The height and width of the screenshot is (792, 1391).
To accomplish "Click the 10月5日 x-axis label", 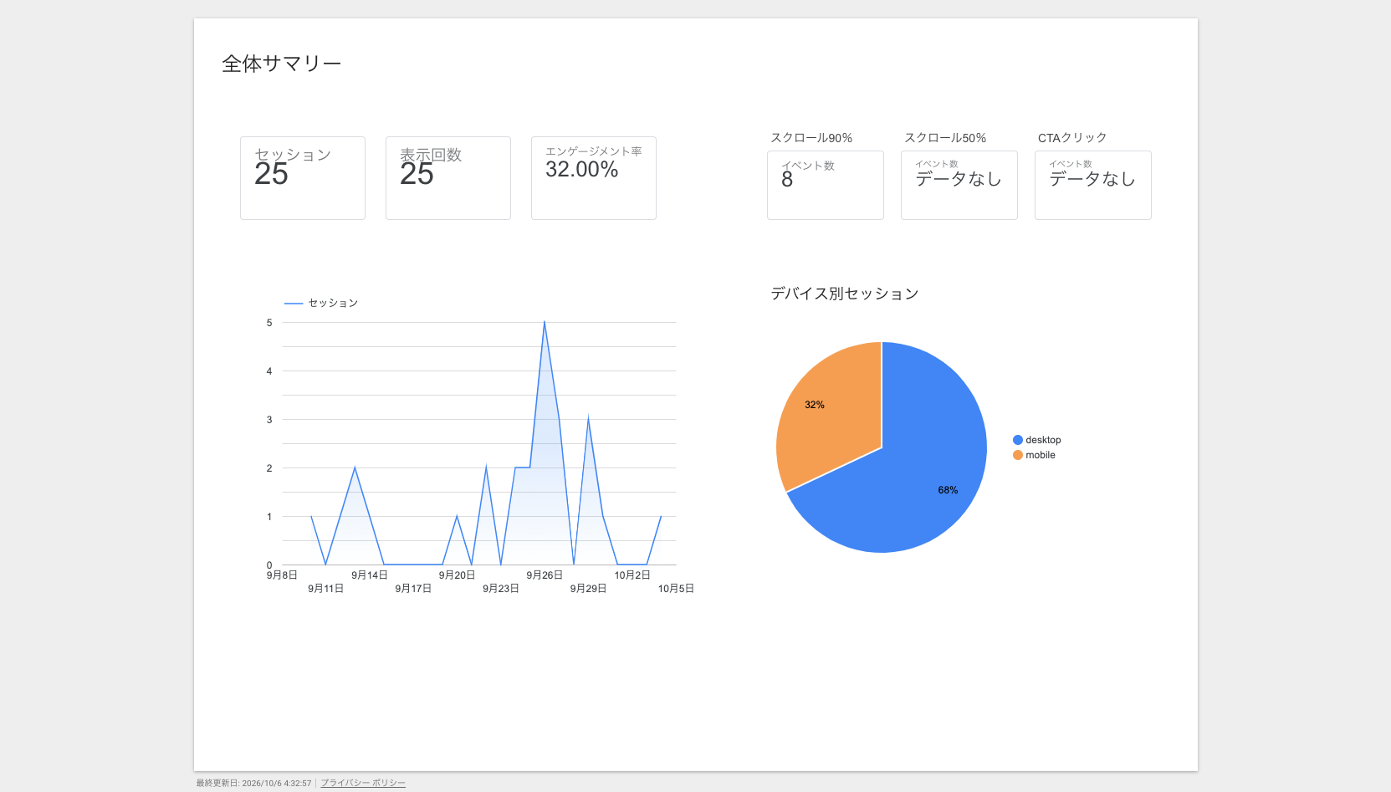I will (x=676, y=589).
